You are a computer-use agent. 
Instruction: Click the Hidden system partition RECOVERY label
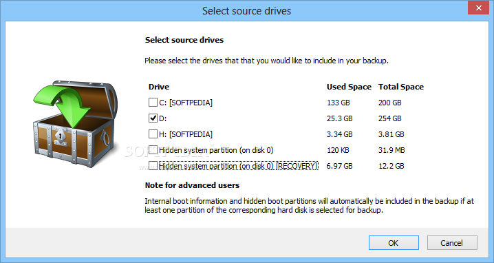[x=238, y=166]
